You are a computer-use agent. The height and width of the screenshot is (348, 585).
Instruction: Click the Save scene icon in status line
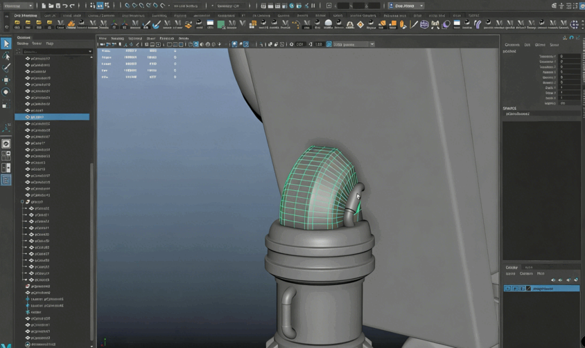click(x=58, y=6)
